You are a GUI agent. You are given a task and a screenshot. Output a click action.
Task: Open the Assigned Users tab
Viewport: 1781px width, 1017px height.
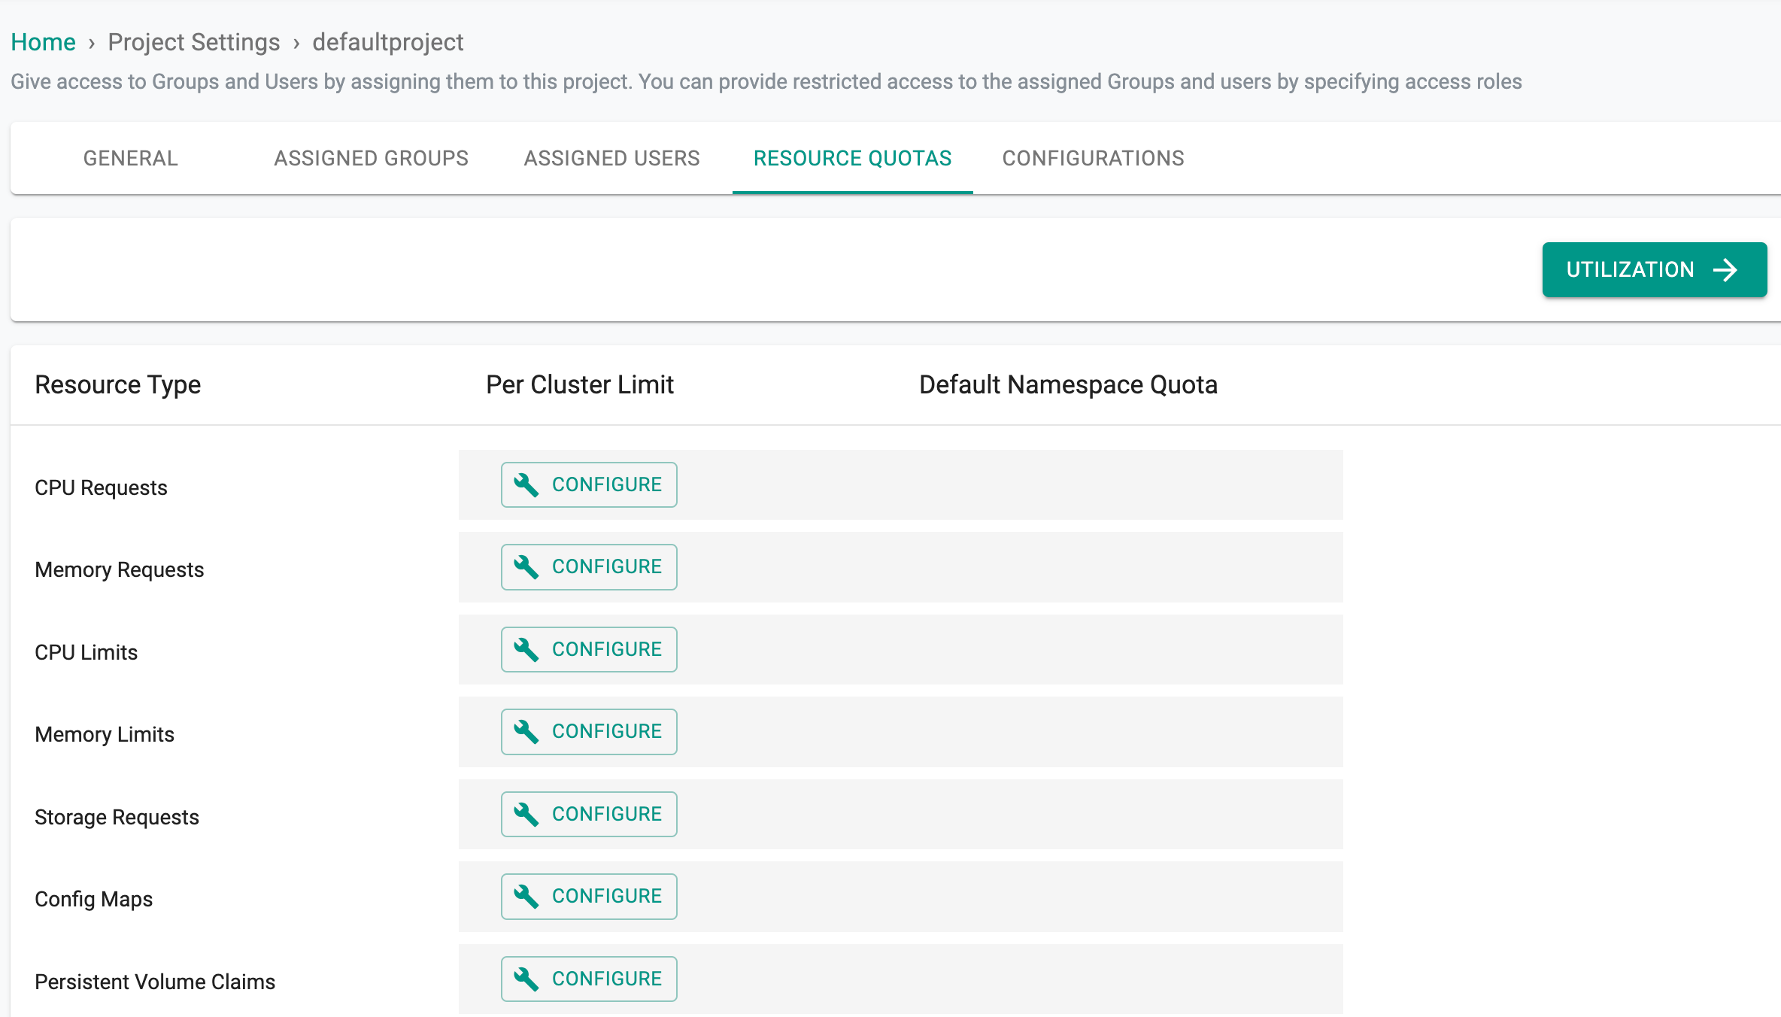click(612, 158)
